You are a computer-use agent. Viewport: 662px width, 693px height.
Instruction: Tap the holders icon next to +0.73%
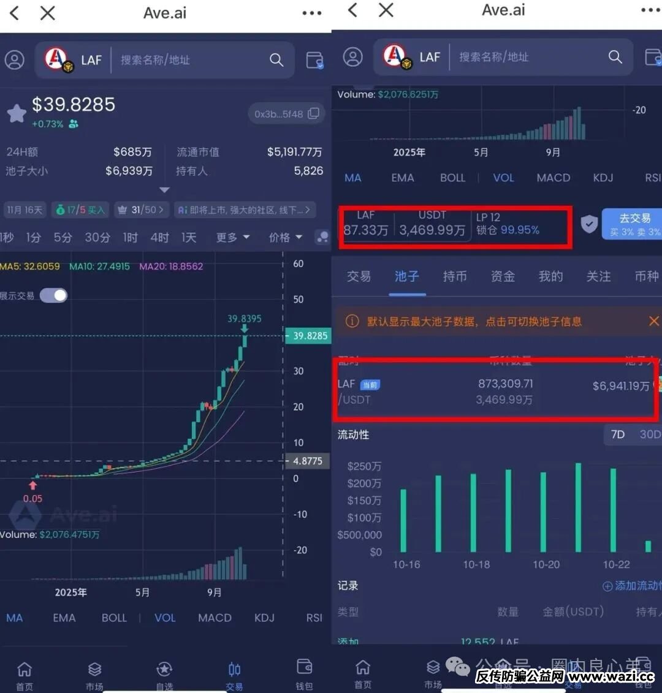(x=74, y=124)
